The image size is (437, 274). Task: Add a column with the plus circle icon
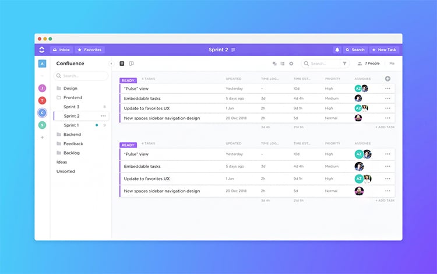click(x=387, y=79)
